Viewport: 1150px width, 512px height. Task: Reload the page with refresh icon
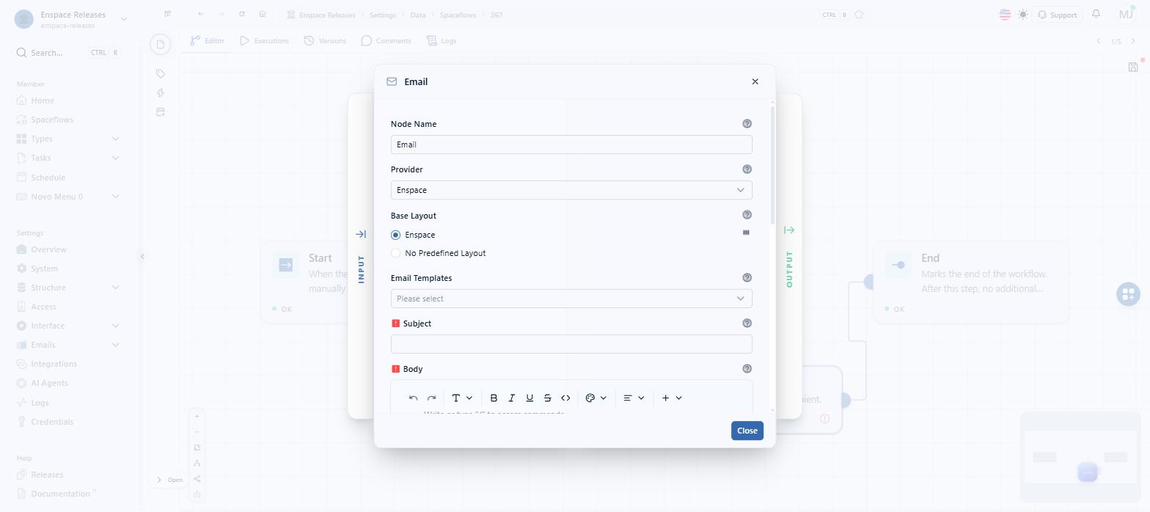click(242, 14)
